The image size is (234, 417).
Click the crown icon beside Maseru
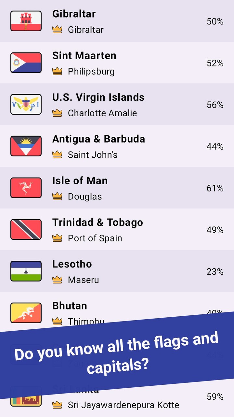click(57, 280)
